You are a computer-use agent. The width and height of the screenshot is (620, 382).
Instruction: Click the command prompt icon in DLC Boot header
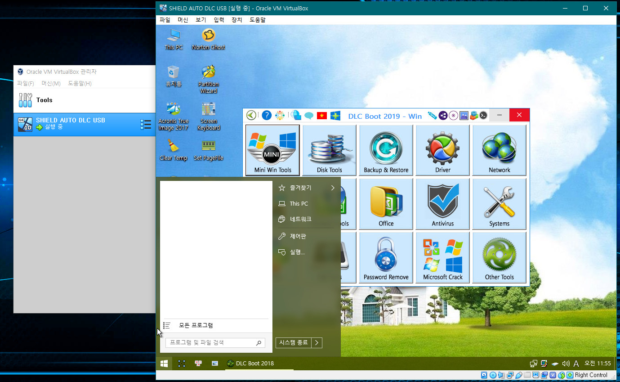coord(483,115)
